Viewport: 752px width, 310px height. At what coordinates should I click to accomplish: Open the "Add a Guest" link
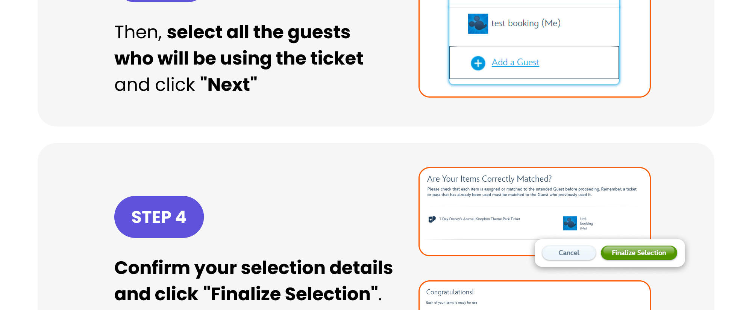tap(515, 62)
